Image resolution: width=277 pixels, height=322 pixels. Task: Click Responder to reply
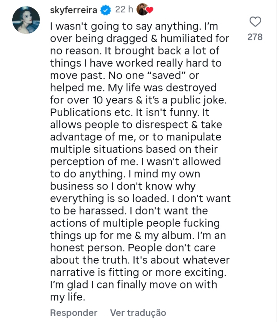74,312
